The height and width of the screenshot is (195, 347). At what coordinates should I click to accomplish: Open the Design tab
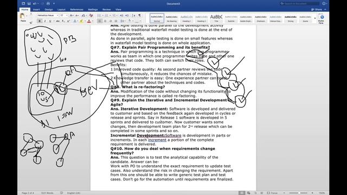49,10
